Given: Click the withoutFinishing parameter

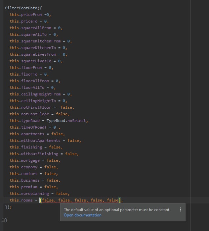Looking at the screenshot, I should point(40,154).
